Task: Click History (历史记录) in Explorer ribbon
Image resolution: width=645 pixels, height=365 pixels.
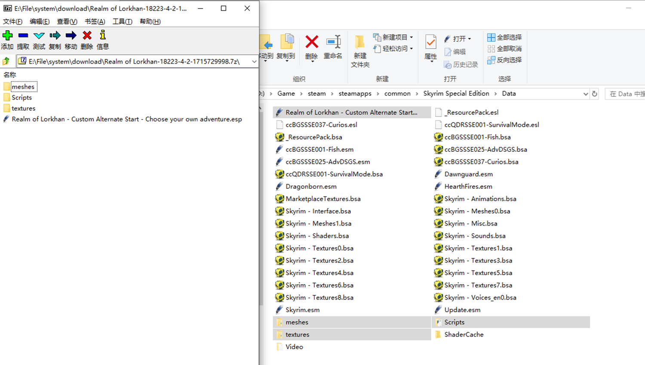Action: [x=461, y=64]
